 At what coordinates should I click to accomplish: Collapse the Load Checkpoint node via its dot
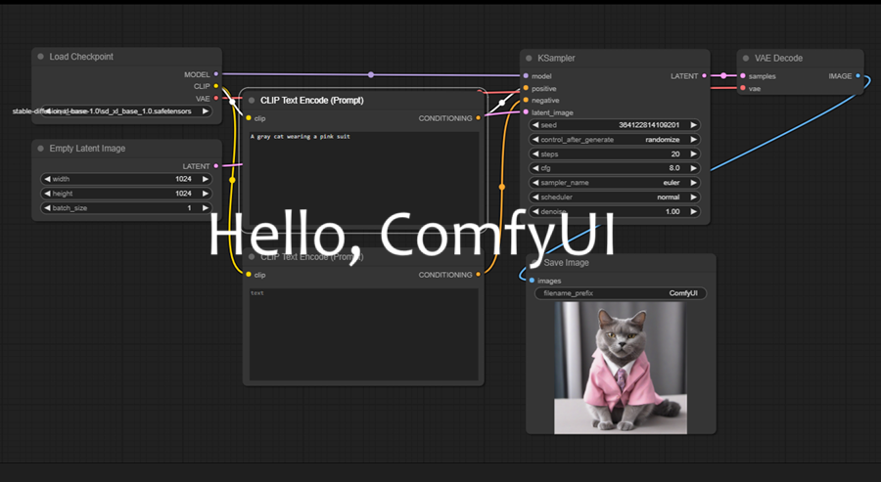click(x=40, y=57)
